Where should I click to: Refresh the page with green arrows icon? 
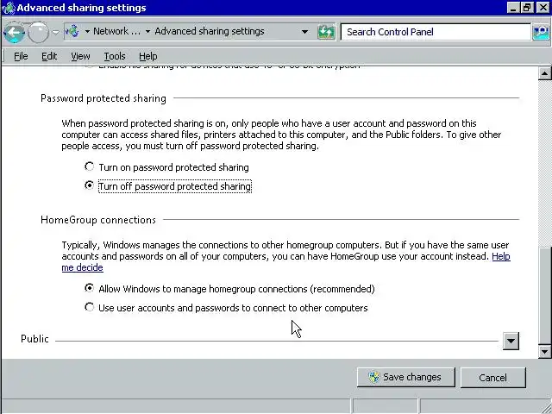(x=326, y=32)
